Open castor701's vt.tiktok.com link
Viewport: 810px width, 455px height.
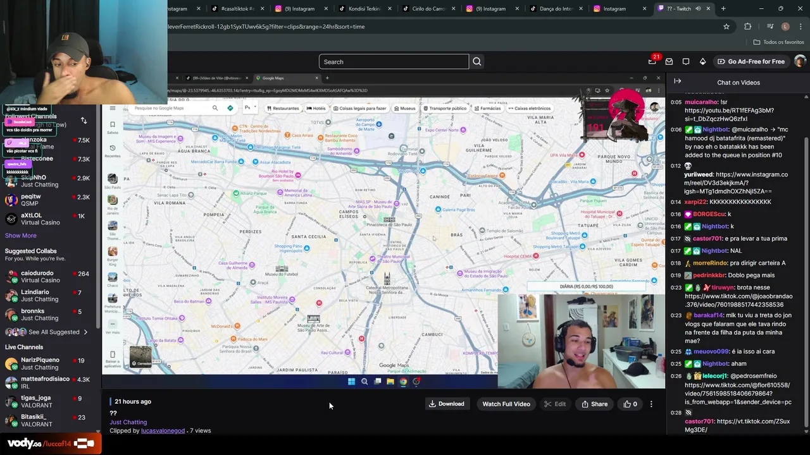coord(737,425)
